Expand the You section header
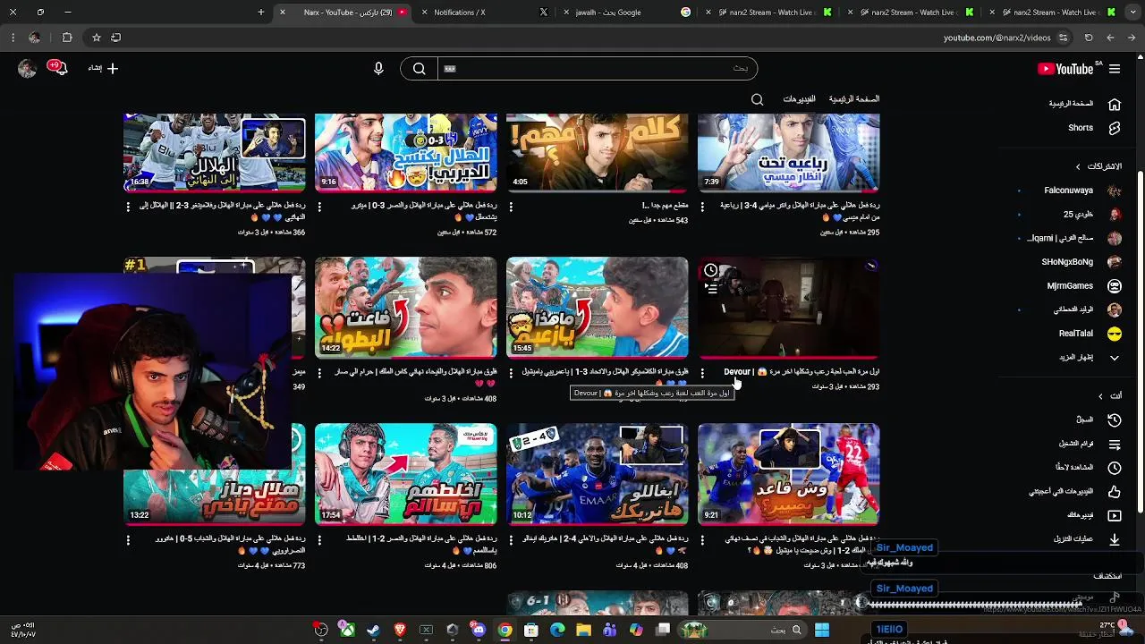1145x644 pixels. tap(1110, 395)
